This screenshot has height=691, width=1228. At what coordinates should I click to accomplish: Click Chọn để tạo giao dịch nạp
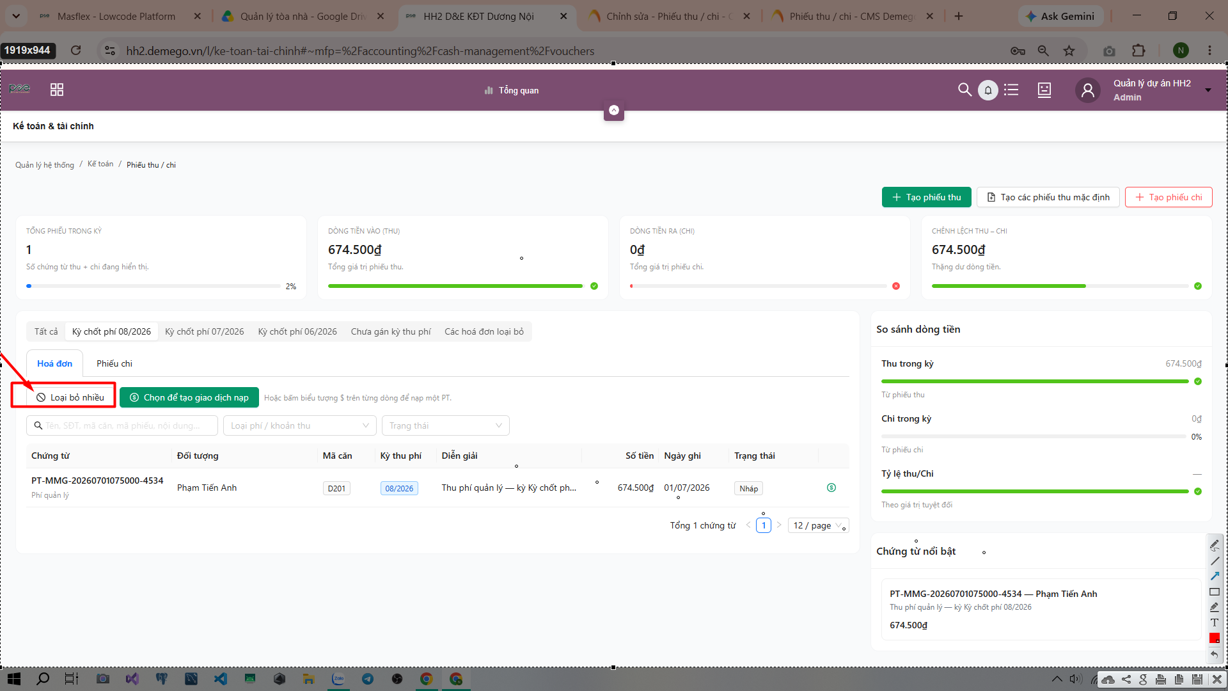189,397
